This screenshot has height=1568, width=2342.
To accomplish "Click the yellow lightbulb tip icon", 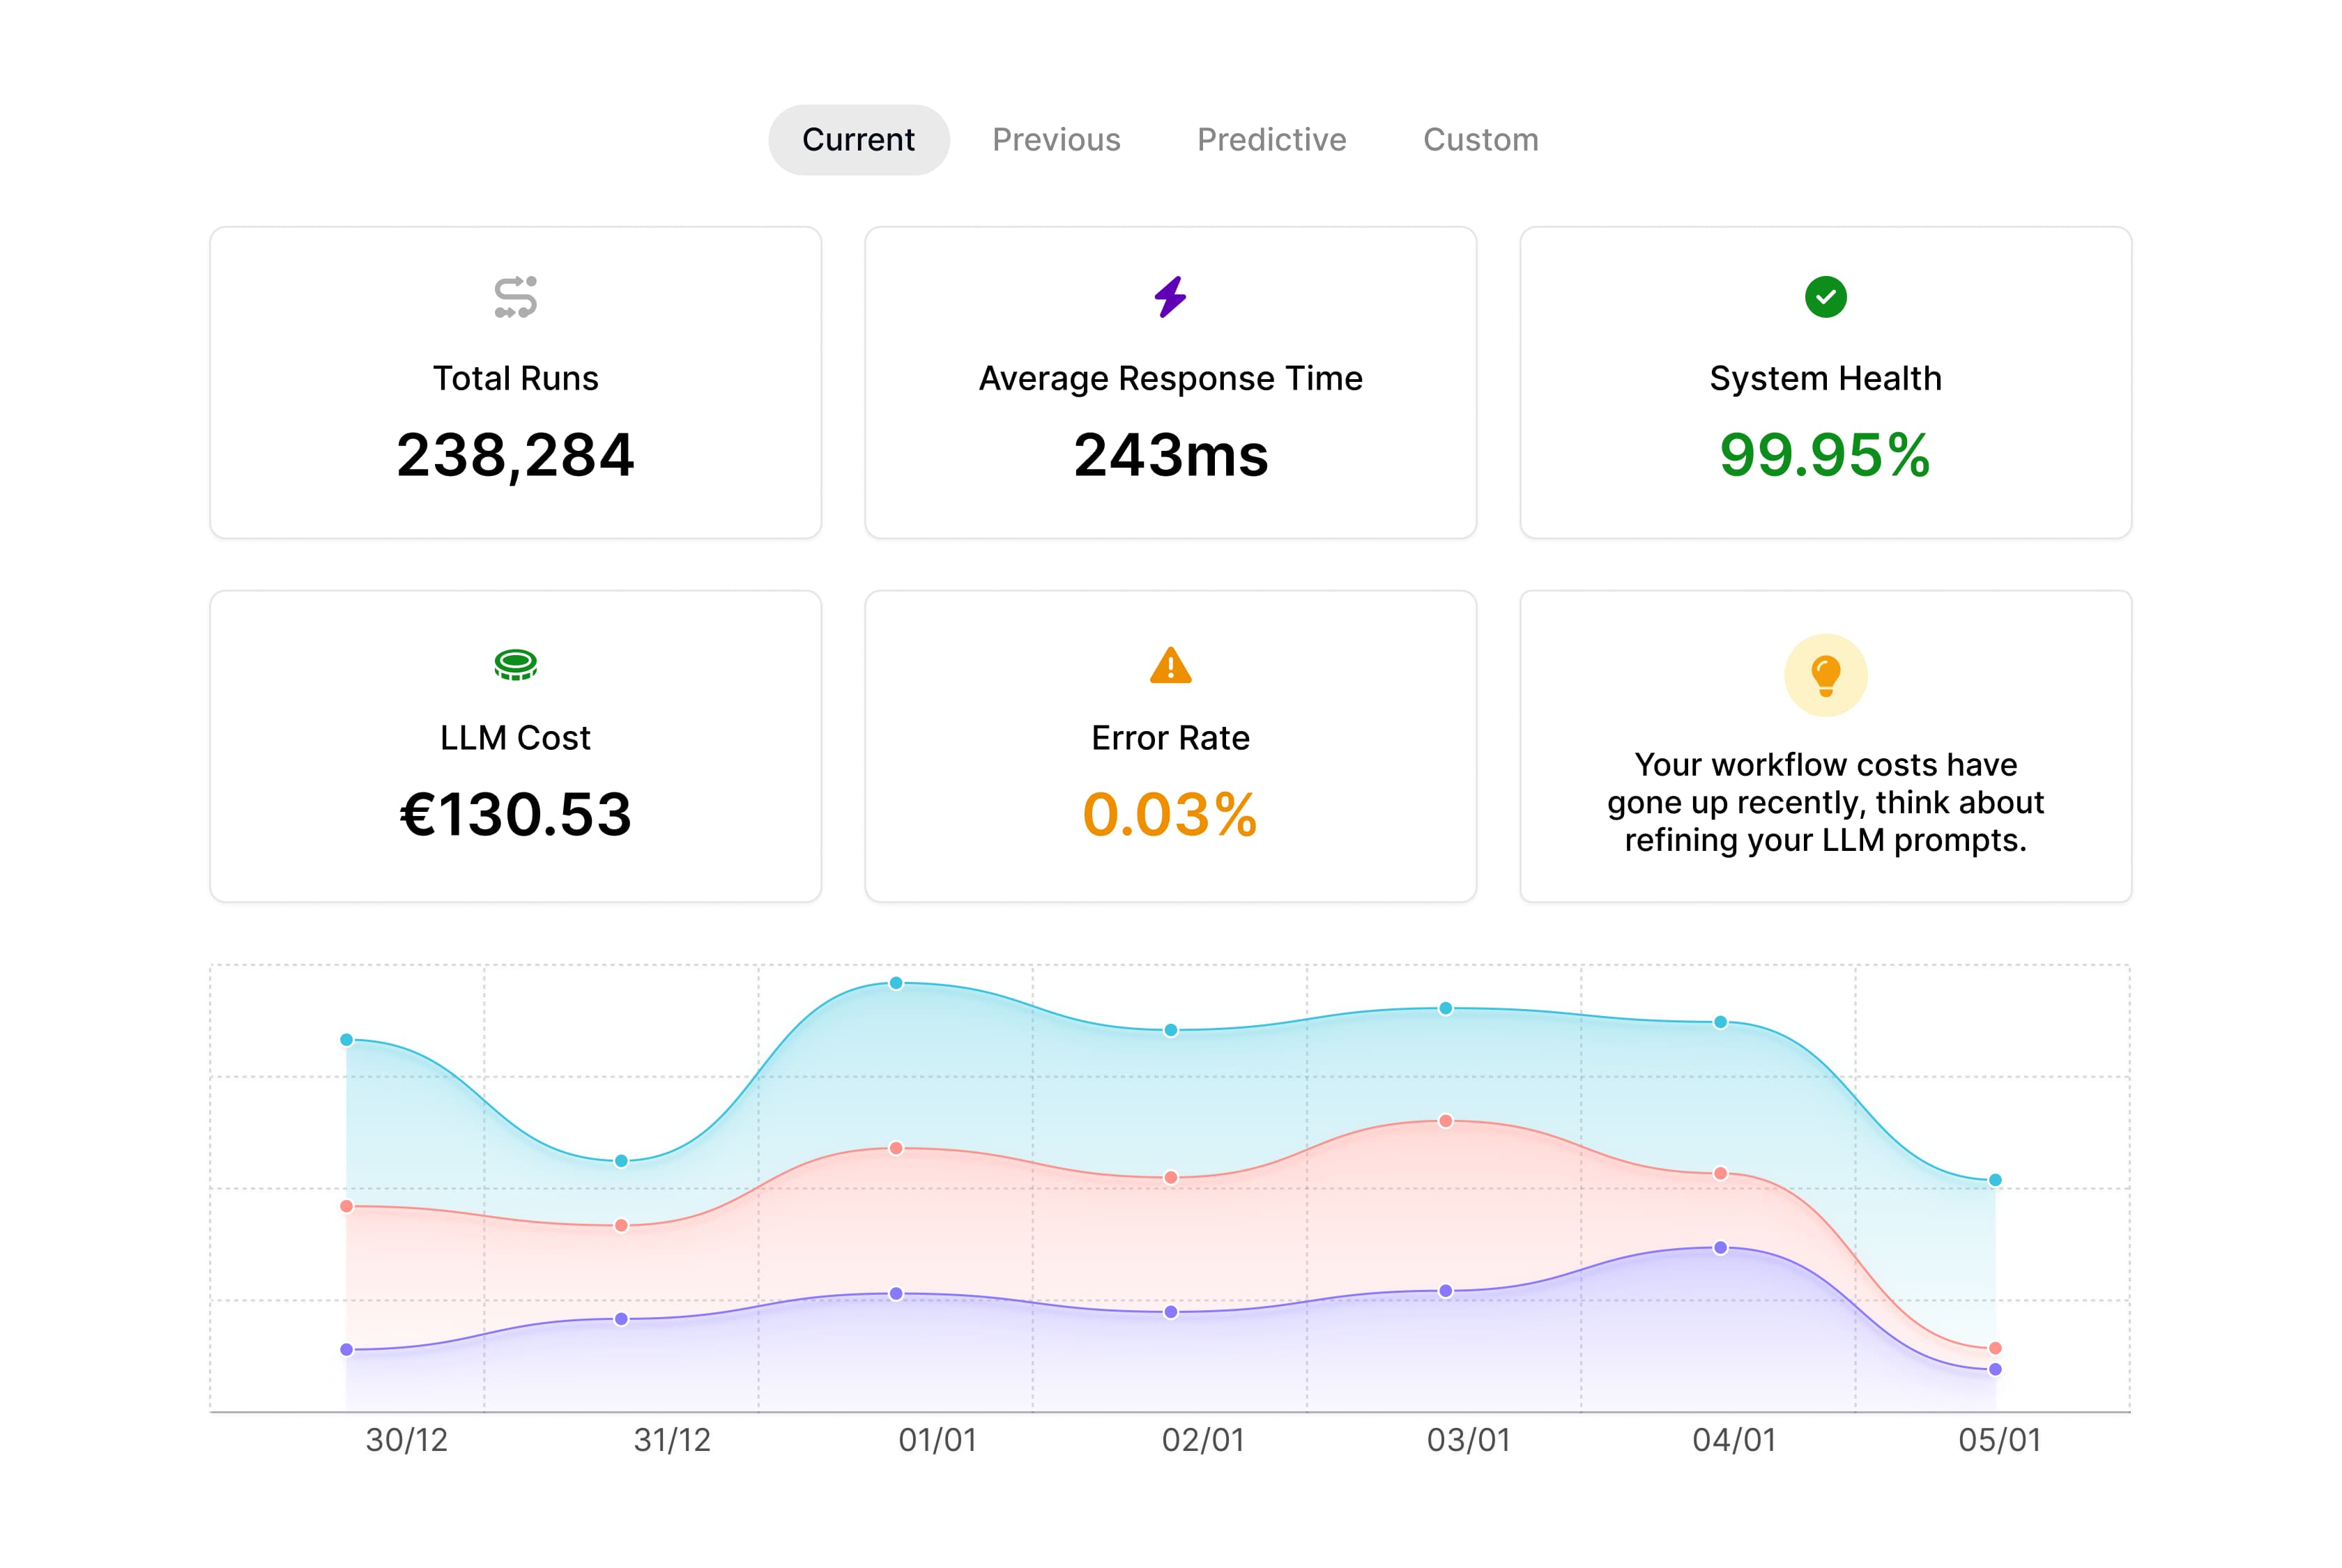I will pyautogui.click(x=1825, y=675).
